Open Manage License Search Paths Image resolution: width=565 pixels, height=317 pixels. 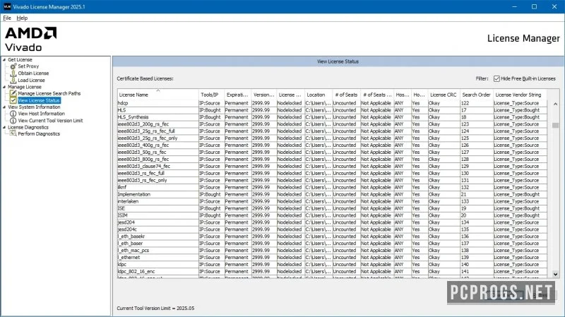pos(49,93)
